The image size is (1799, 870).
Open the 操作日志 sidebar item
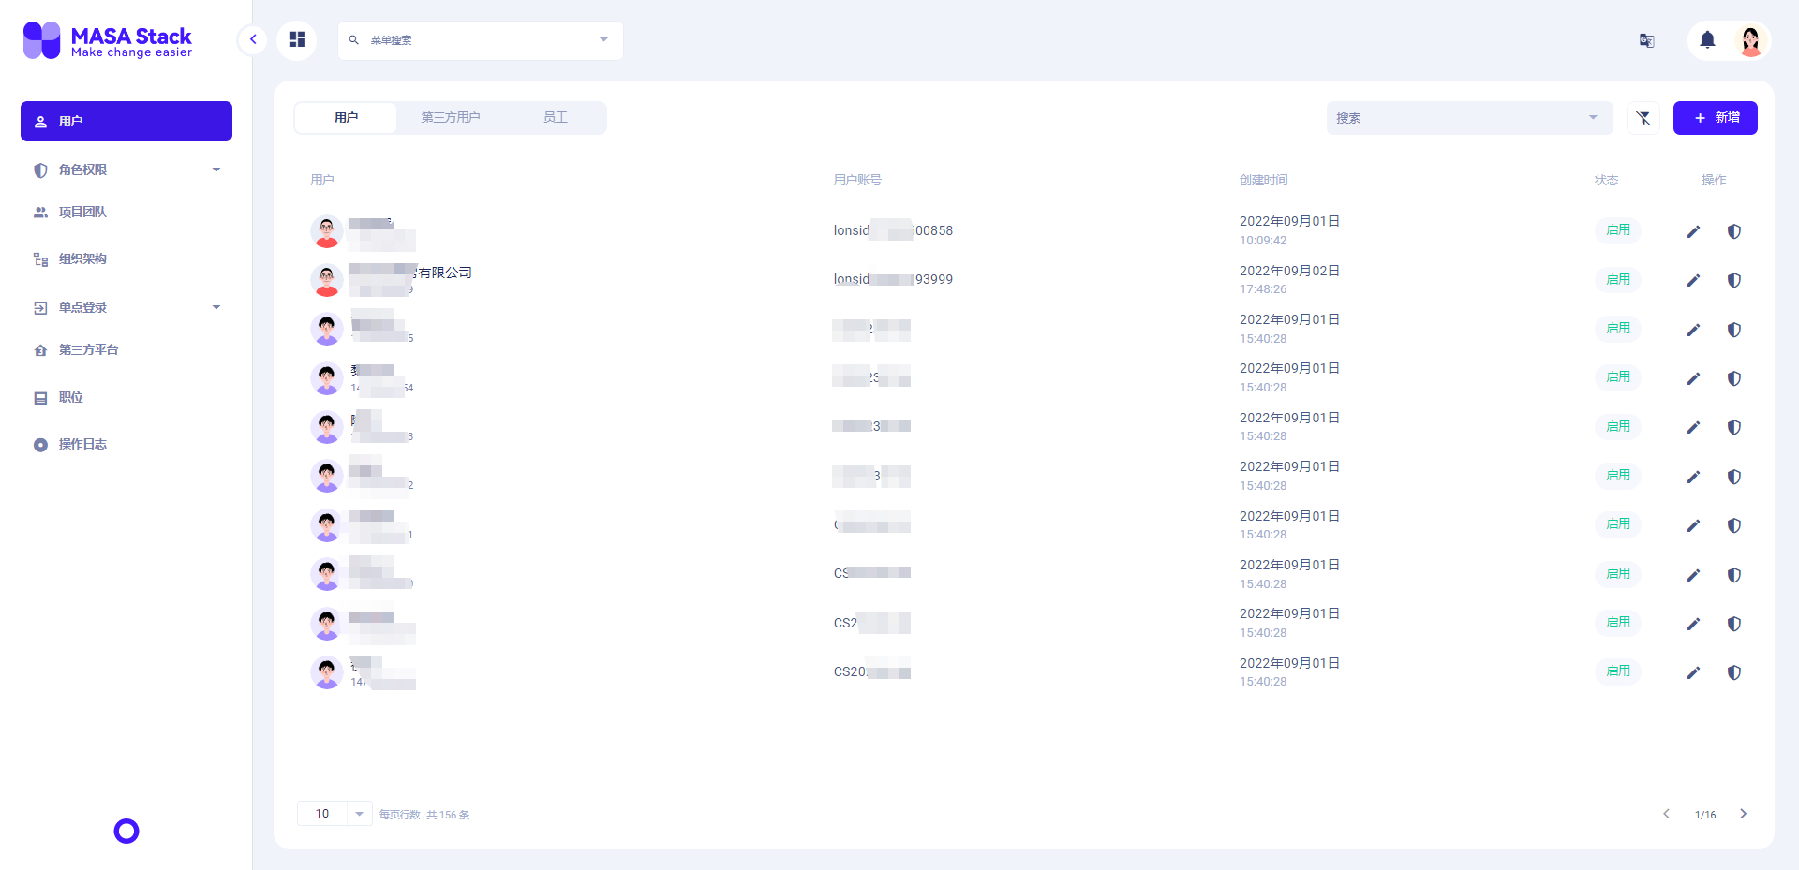pos(126,445)
